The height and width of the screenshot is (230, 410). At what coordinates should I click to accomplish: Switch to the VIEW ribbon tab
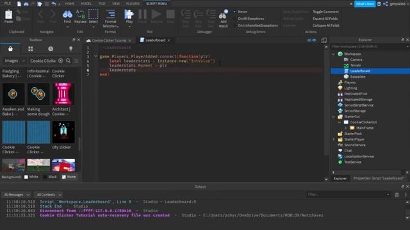tap(116, 4)
